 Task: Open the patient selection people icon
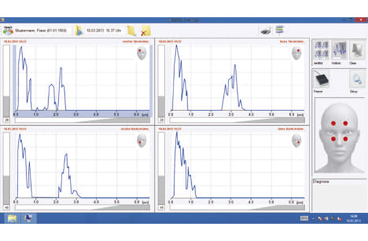click(x=7, y=30)
